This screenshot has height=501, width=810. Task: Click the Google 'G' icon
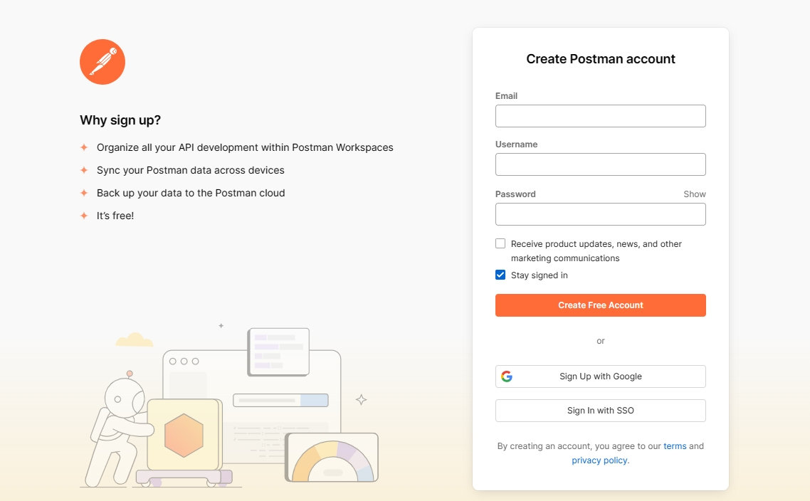[507, 376]
